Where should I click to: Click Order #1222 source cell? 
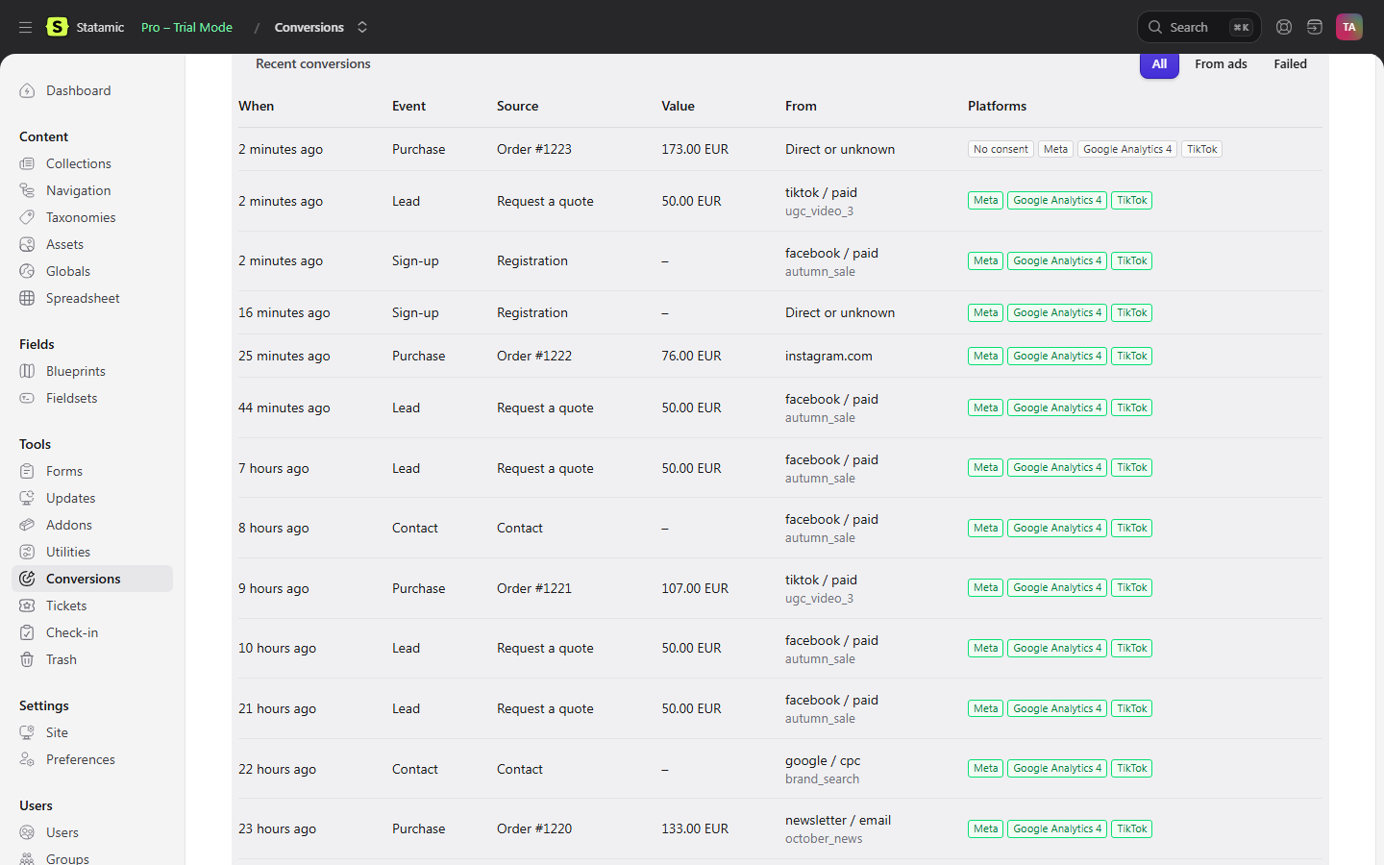534,356
